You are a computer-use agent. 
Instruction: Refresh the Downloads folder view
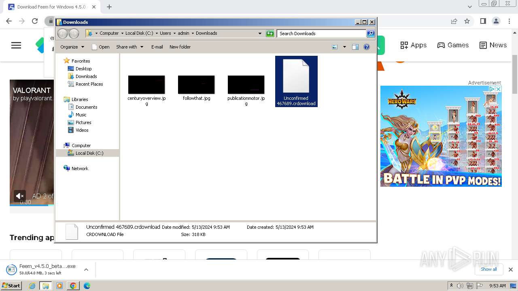click(x=270, y=34)
